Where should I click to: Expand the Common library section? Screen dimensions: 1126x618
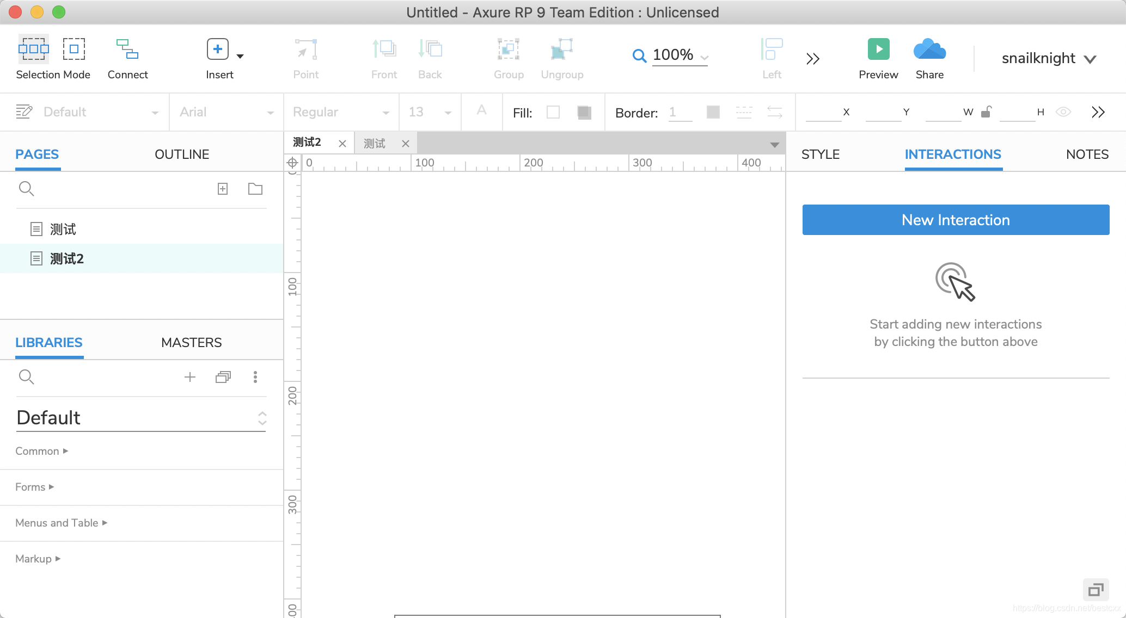(41, 451)
